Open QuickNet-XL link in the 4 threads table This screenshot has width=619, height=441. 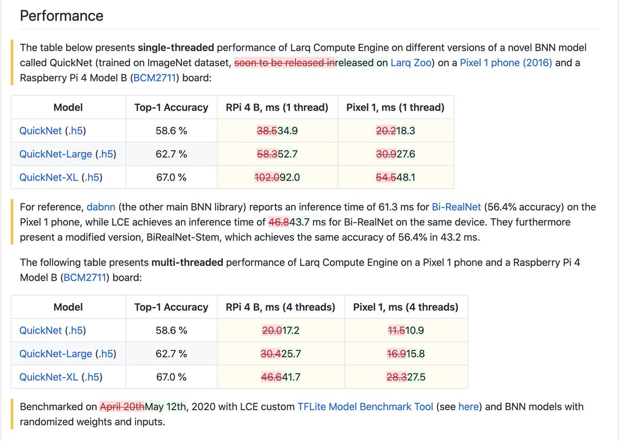coord(48,377)
